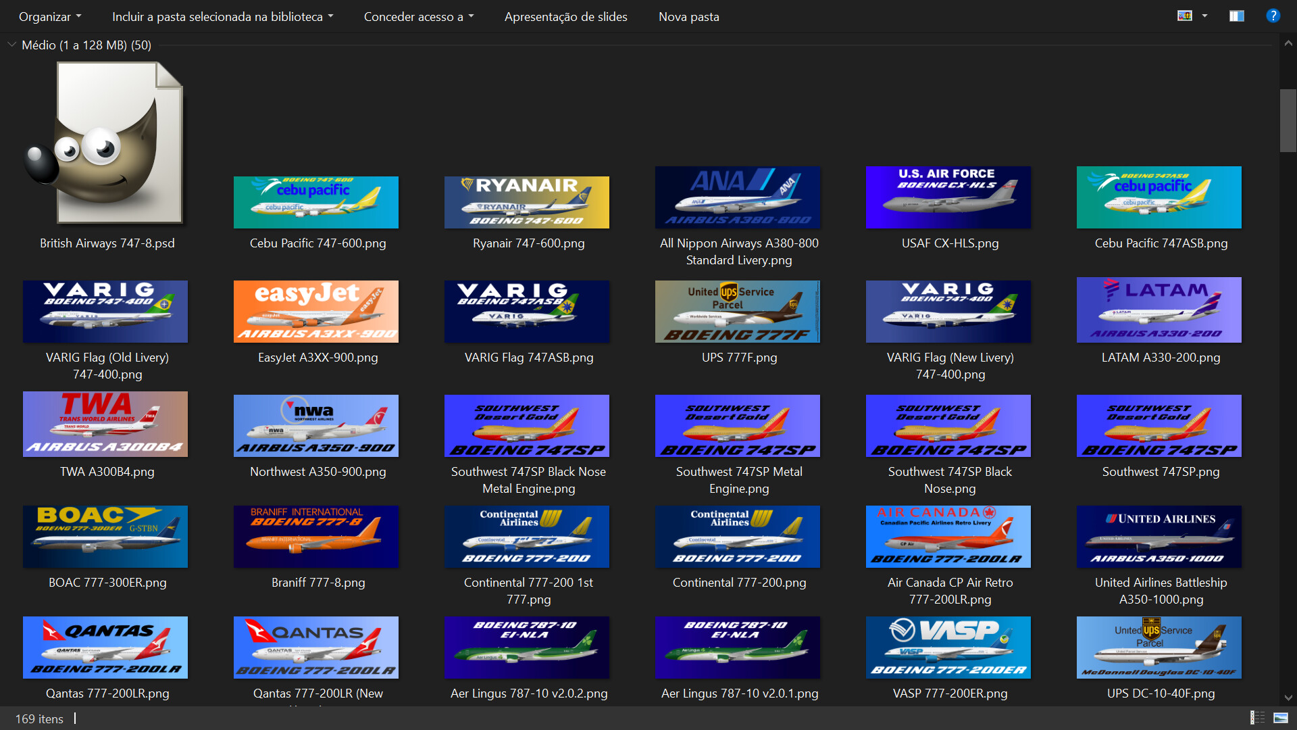
Task: Select VARIG Flag 747ASB.png thumbnail
Action: click(527, 312)
